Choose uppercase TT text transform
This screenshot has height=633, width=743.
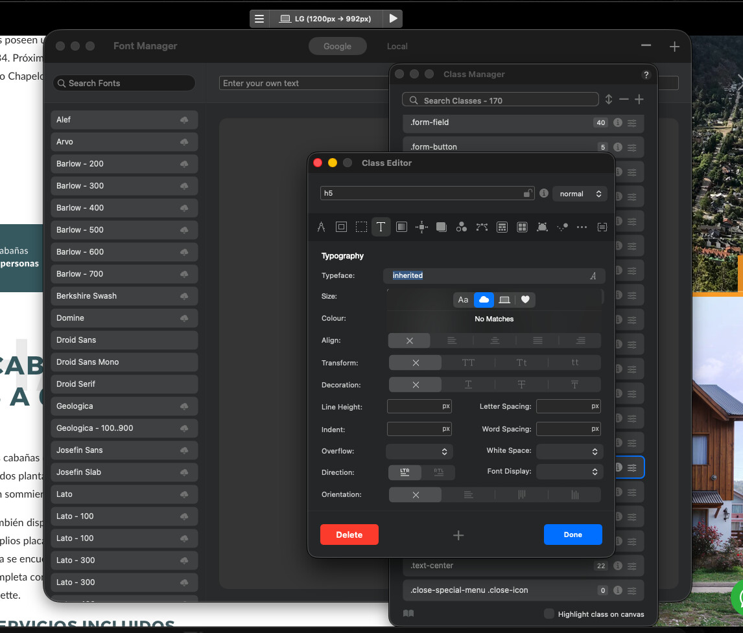(x=468, y=363)
